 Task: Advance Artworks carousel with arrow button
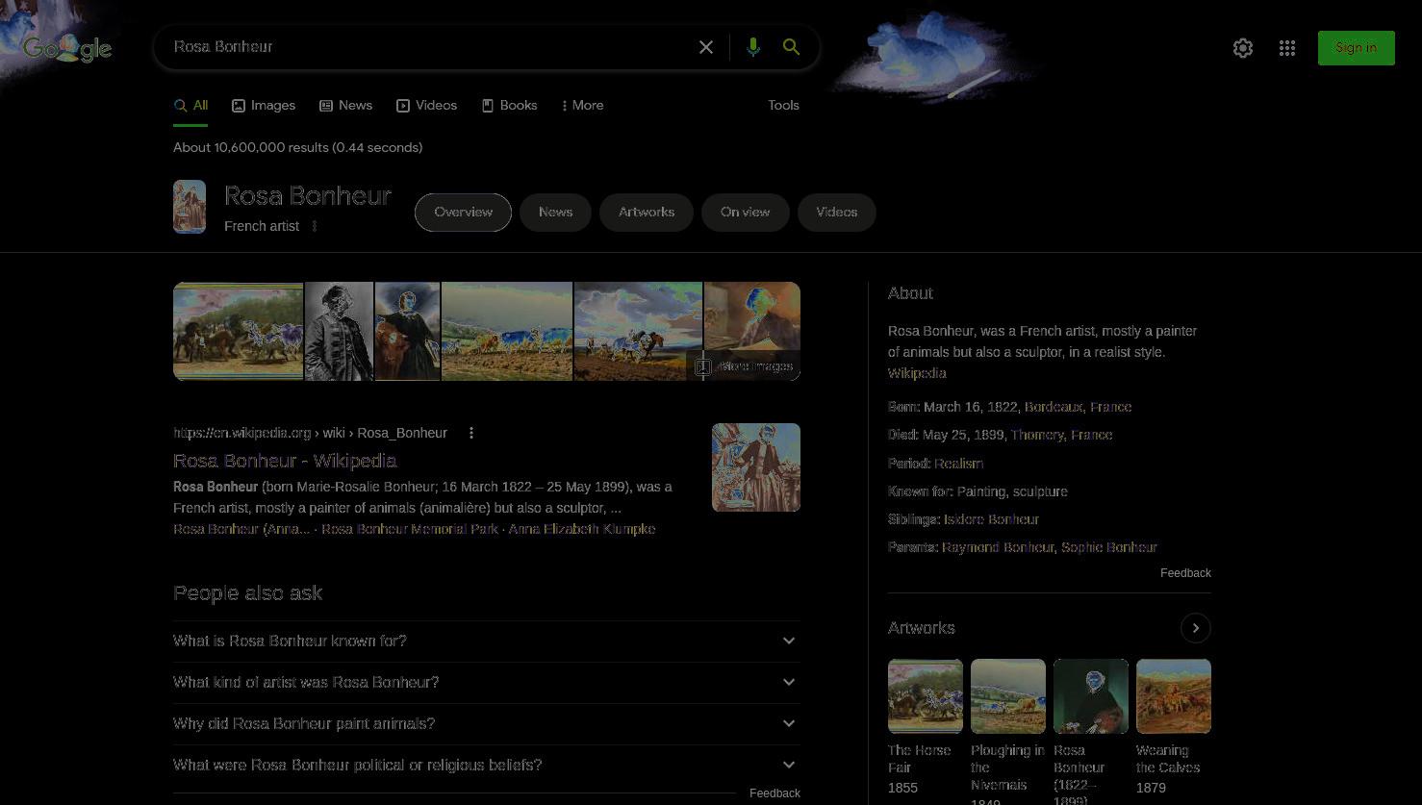coord(1196,628)
